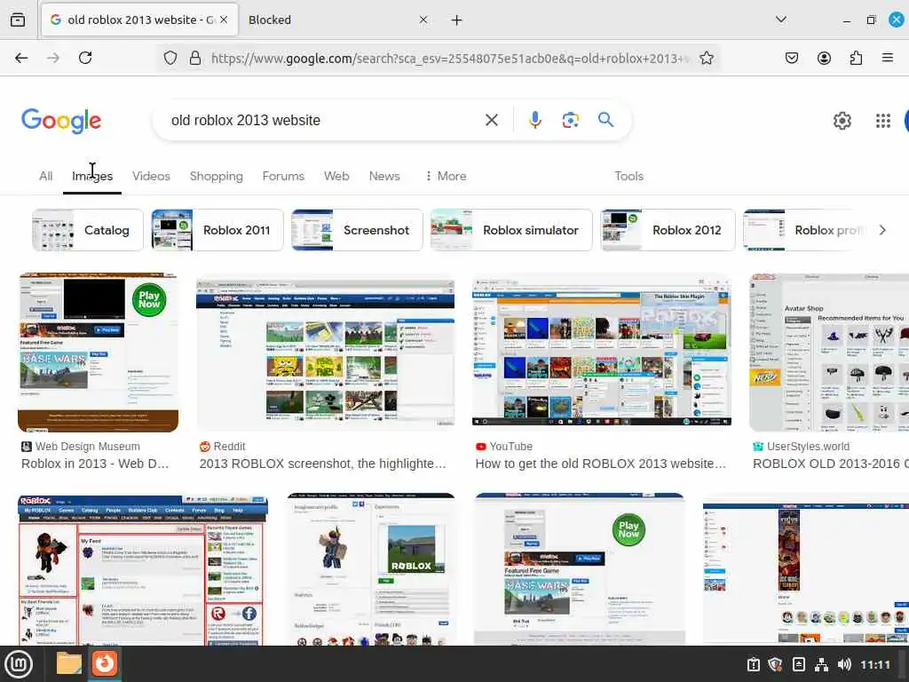Viewport: 909px width, 682px height.
Task: Open Google quick settings gear
Action: pos(842,121)
